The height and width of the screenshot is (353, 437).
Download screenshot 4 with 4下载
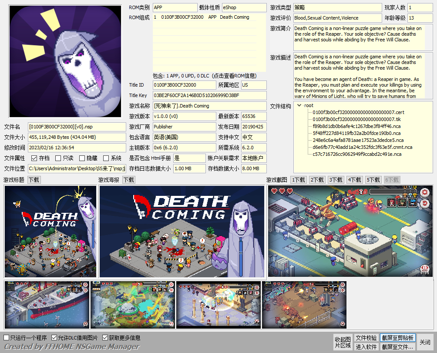[354, 180]
